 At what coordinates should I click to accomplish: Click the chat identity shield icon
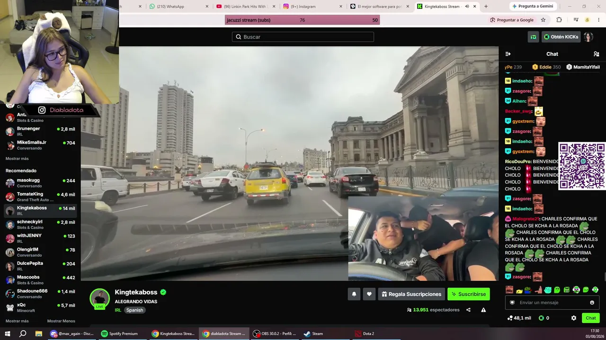[x=512, y=303]
